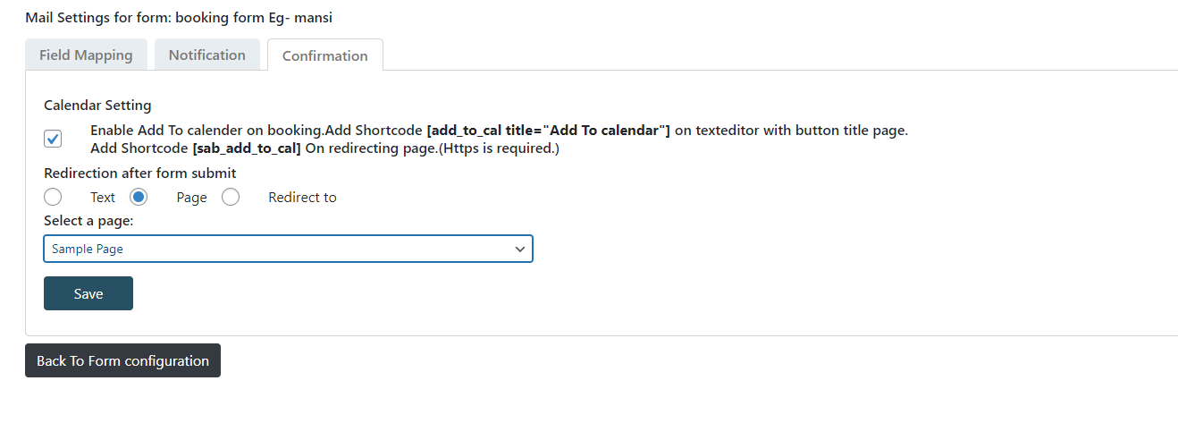Click the chevron arrow of page selector
Image resolution: width=1178 pixels, height=423 pixels.
pos(520,250)
